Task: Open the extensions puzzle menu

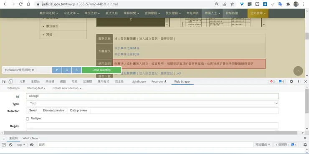Action: click(288, 4)
